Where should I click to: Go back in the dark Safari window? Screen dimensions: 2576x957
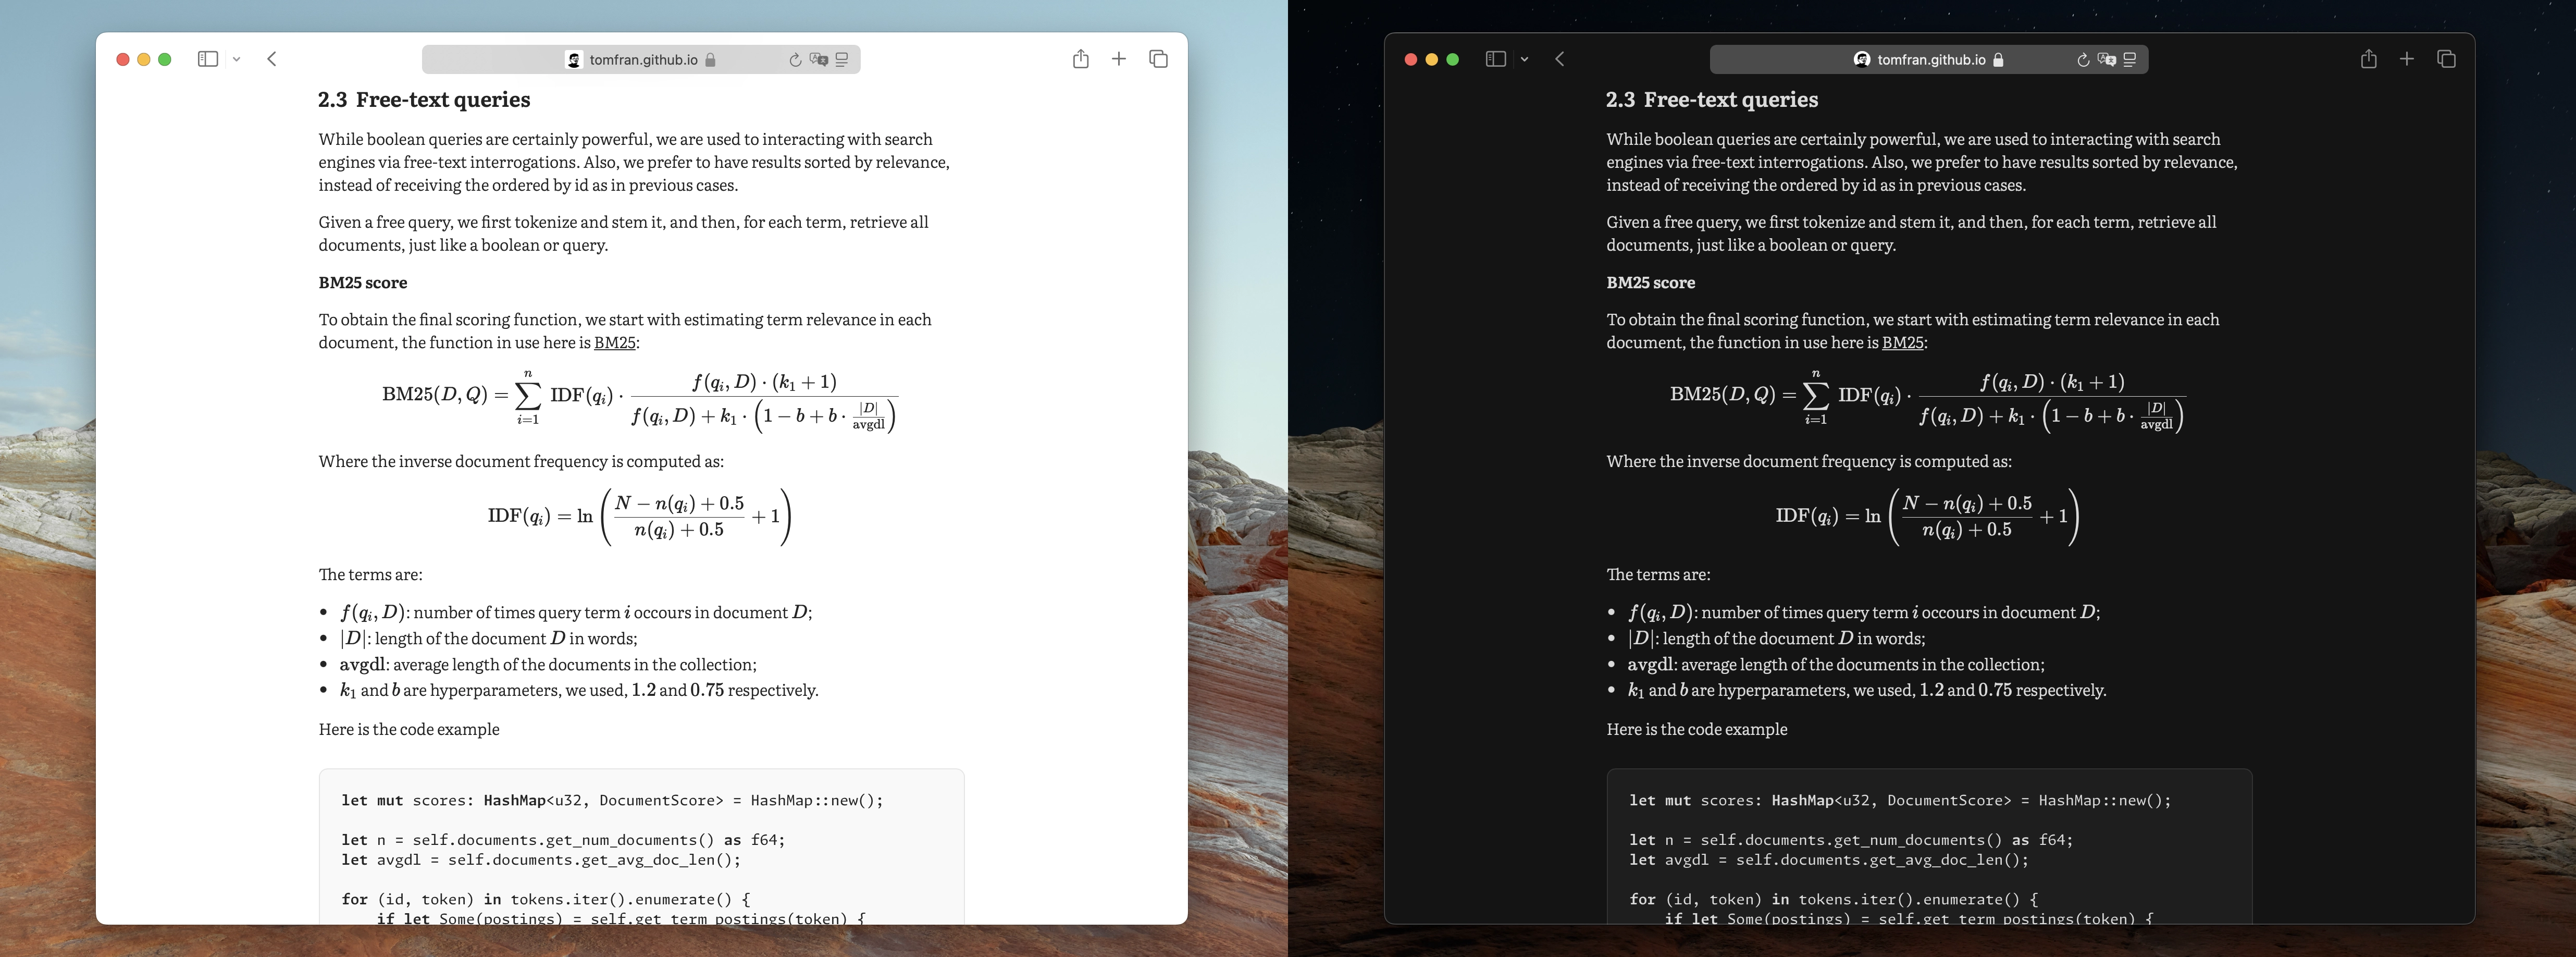click(1560, 59)
